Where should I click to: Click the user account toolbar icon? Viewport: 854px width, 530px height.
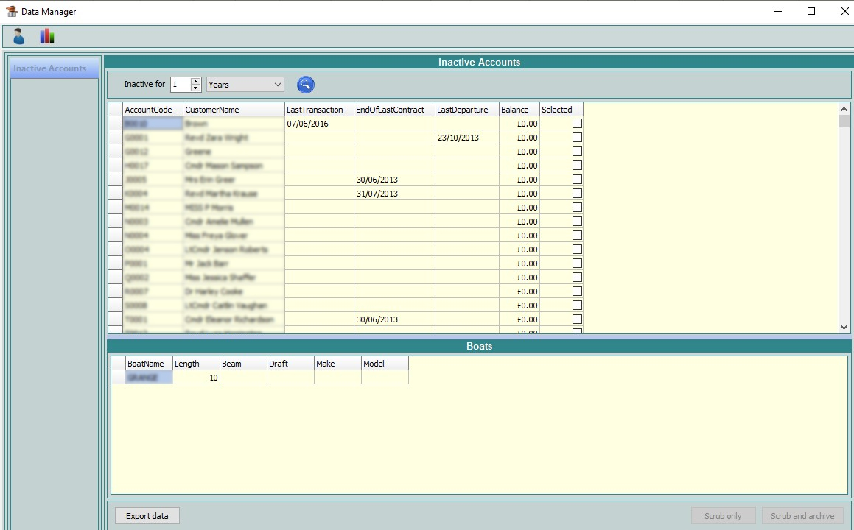click(x=19, y=36)
